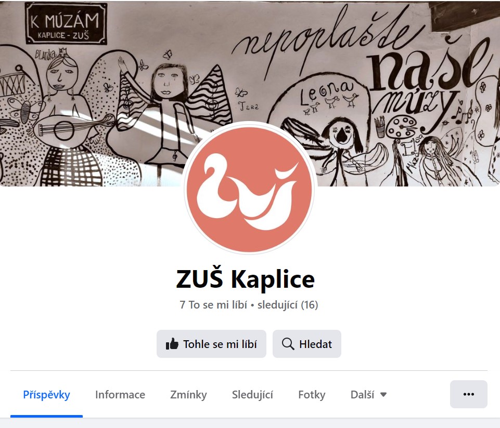Viewport: 500px width, 428px height.
Task: Click the thumbs-up icon on the like button
Action: coord(172,344)
